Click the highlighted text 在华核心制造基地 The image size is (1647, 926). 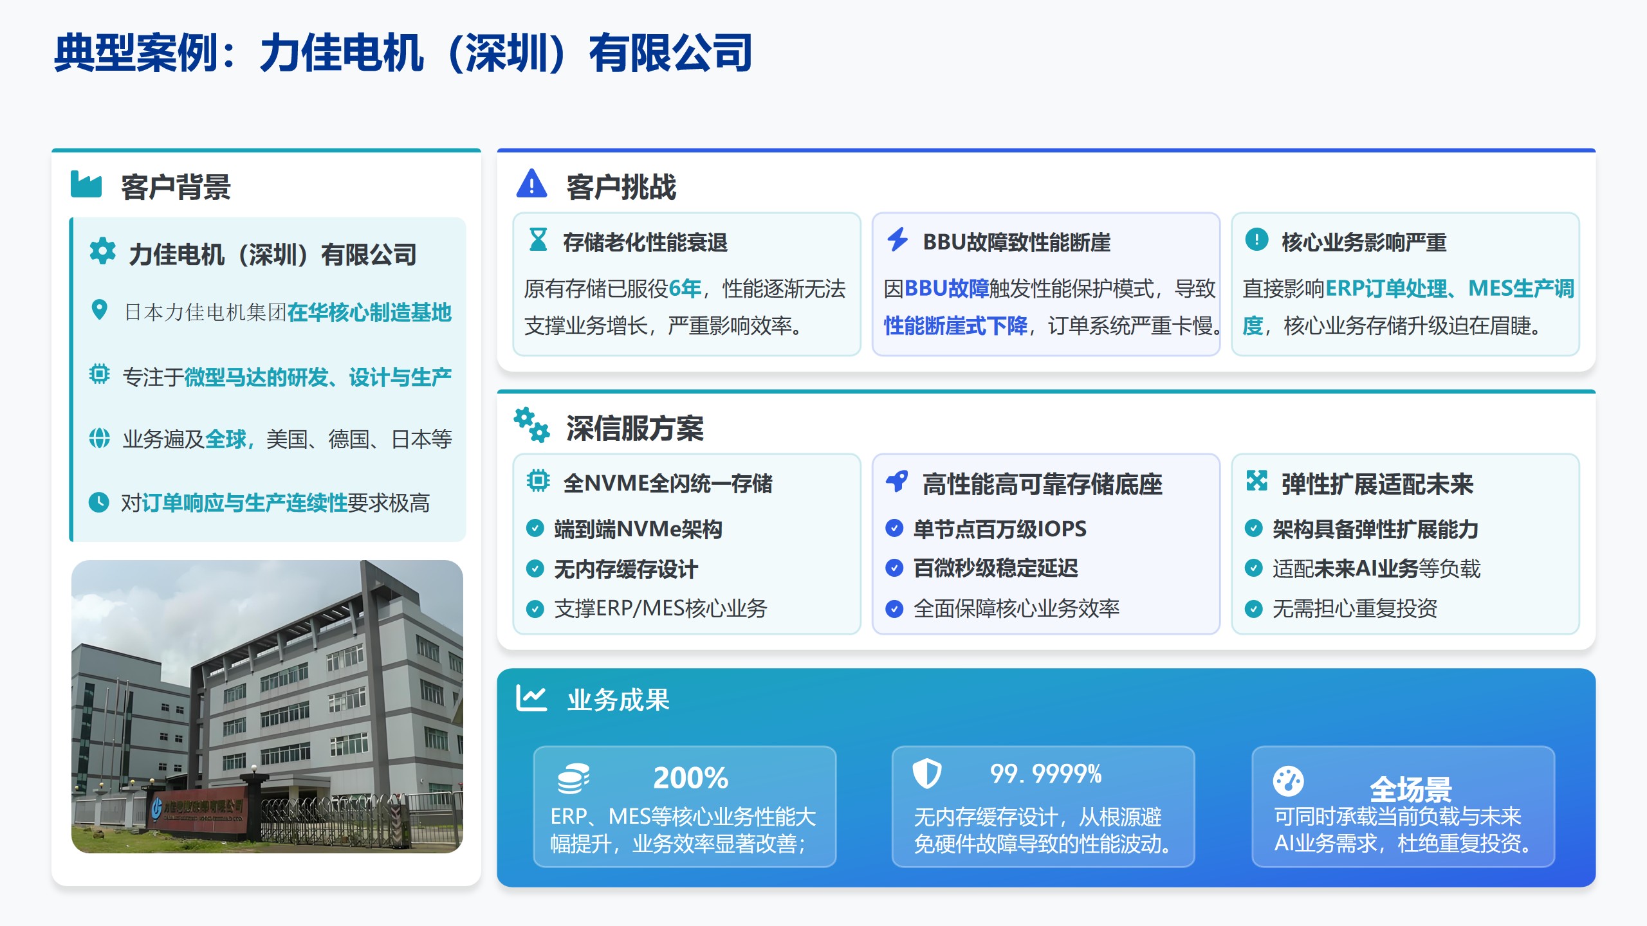point(369,313)
